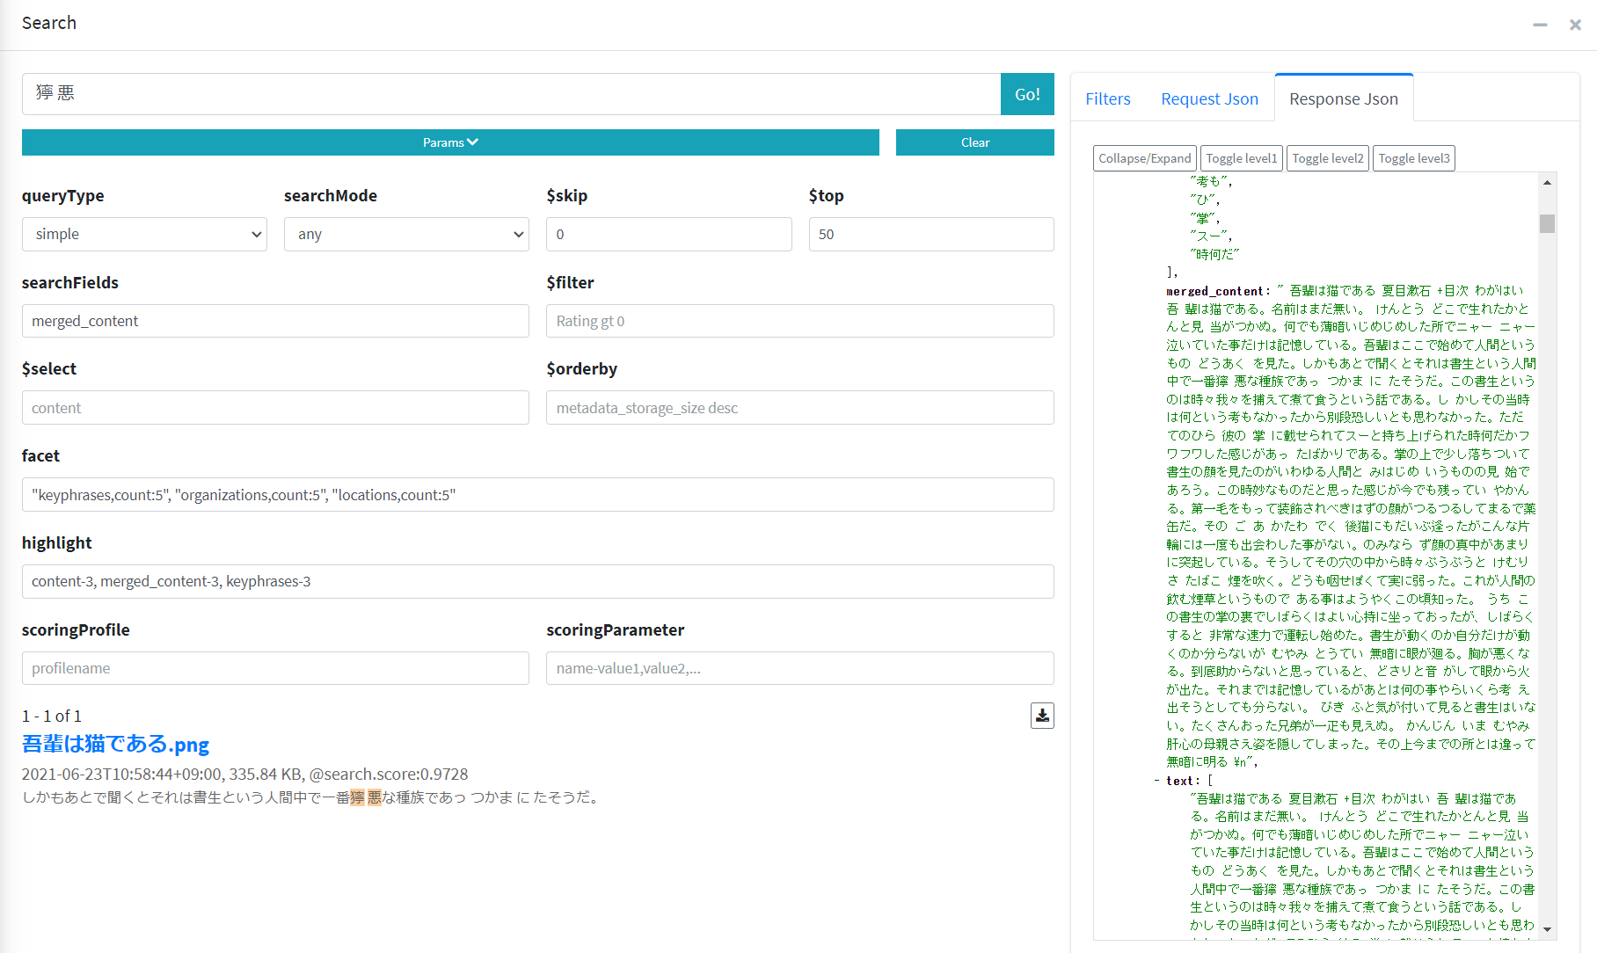
Task: Click the $top input field
Action: (x=931, y=234)
